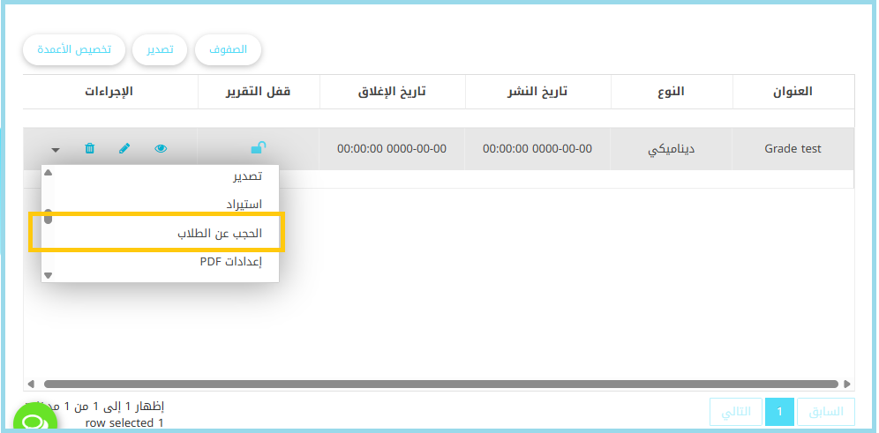Toggle the report lock padlock icon
The width and height of the screenshot is (879, 433).
tap(259, 148)
